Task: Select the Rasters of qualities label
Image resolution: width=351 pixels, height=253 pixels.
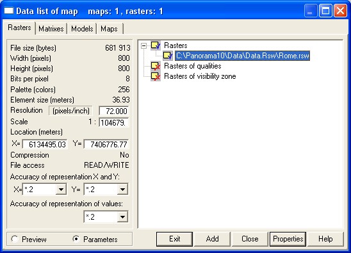Action: point(193,66)
